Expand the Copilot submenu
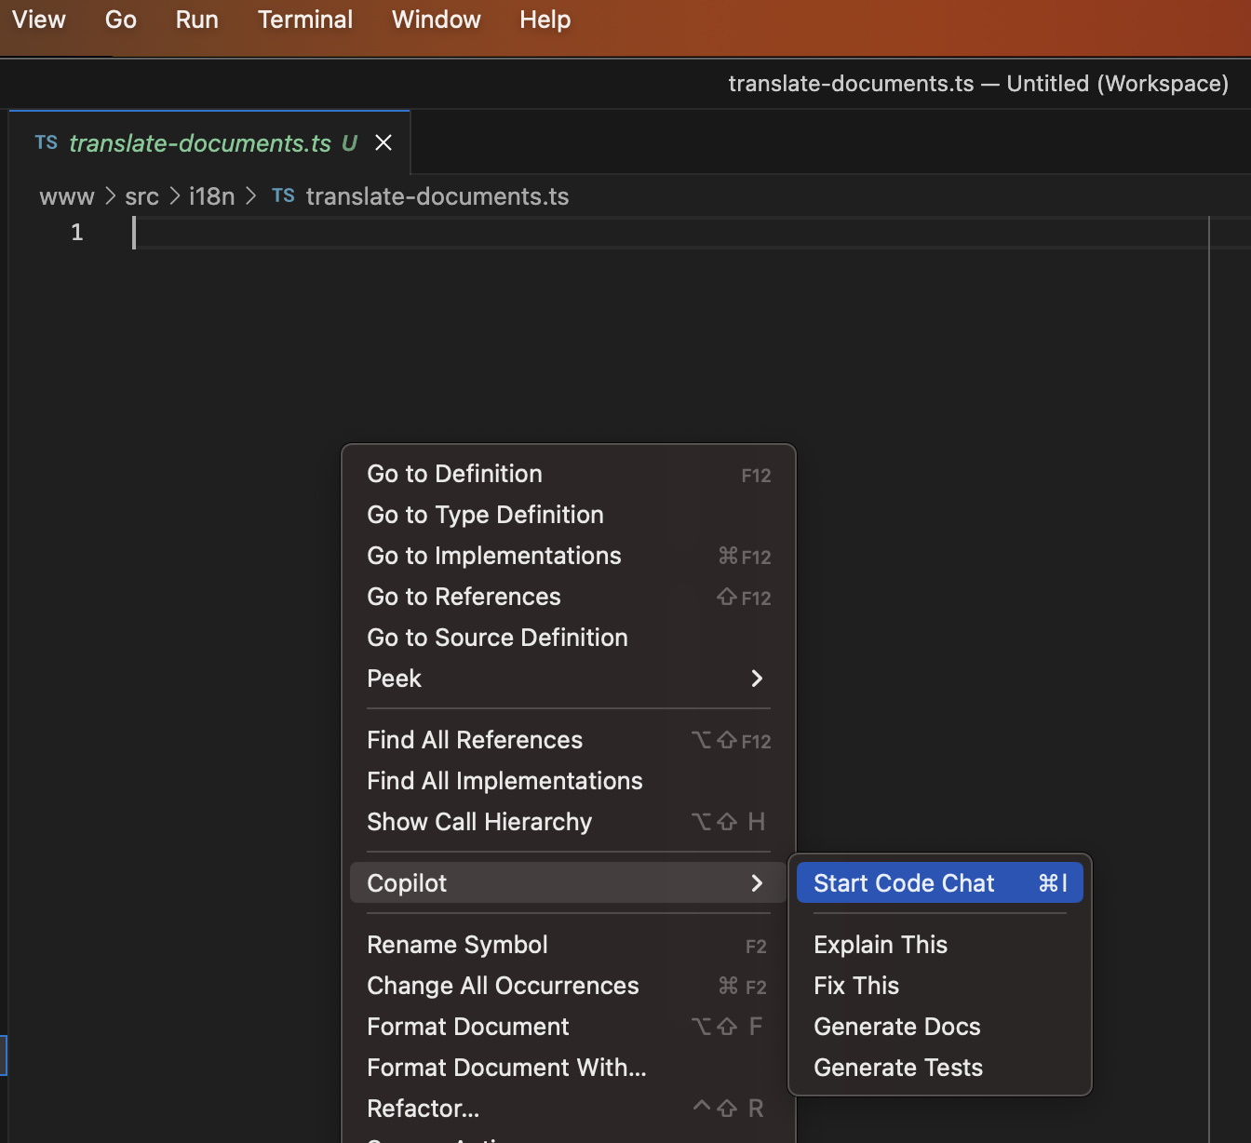1251x1143 pixels. 569,883
